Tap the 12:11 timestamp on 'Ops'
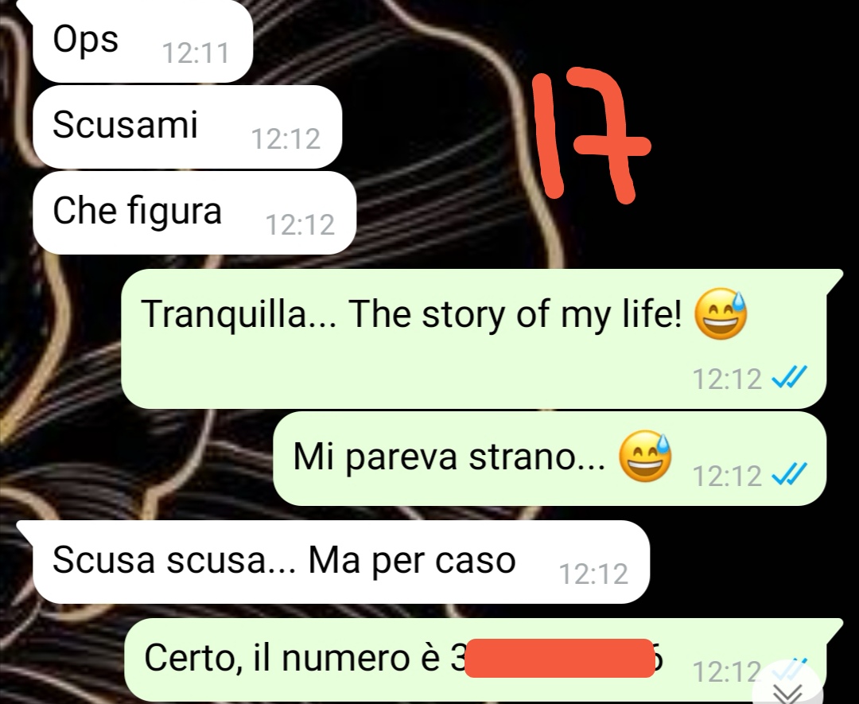 [196, 53]
